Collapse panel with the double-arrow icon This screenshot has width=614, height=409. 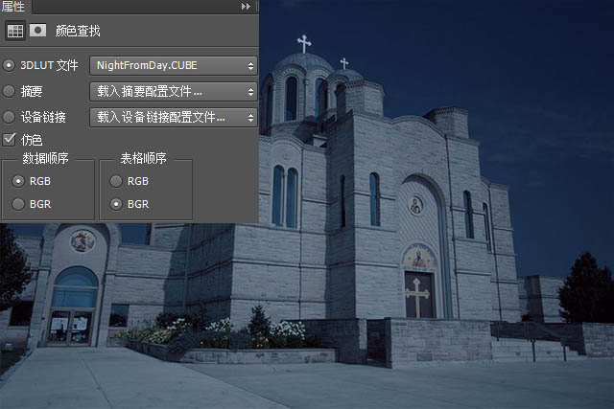pos(246,6)
